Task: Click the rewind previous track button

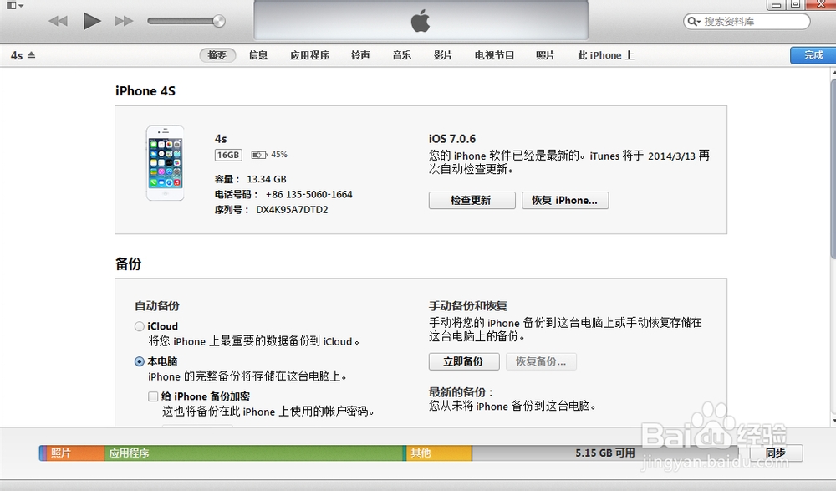Action: click(58, 22)
